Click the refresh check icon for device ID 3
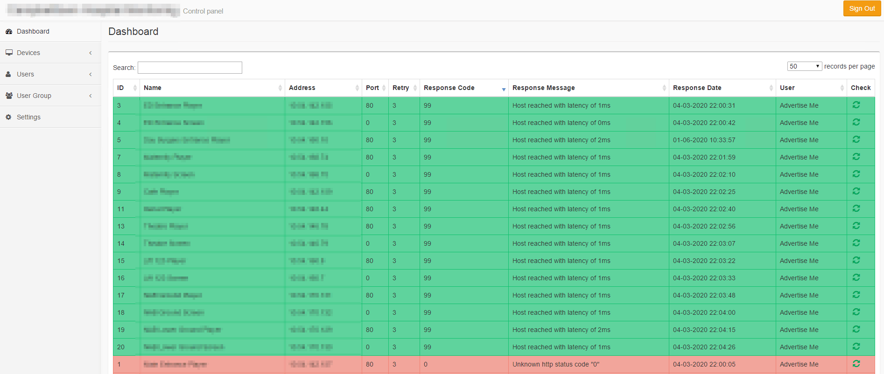This screenshot has height=374, width=884. 856,105
